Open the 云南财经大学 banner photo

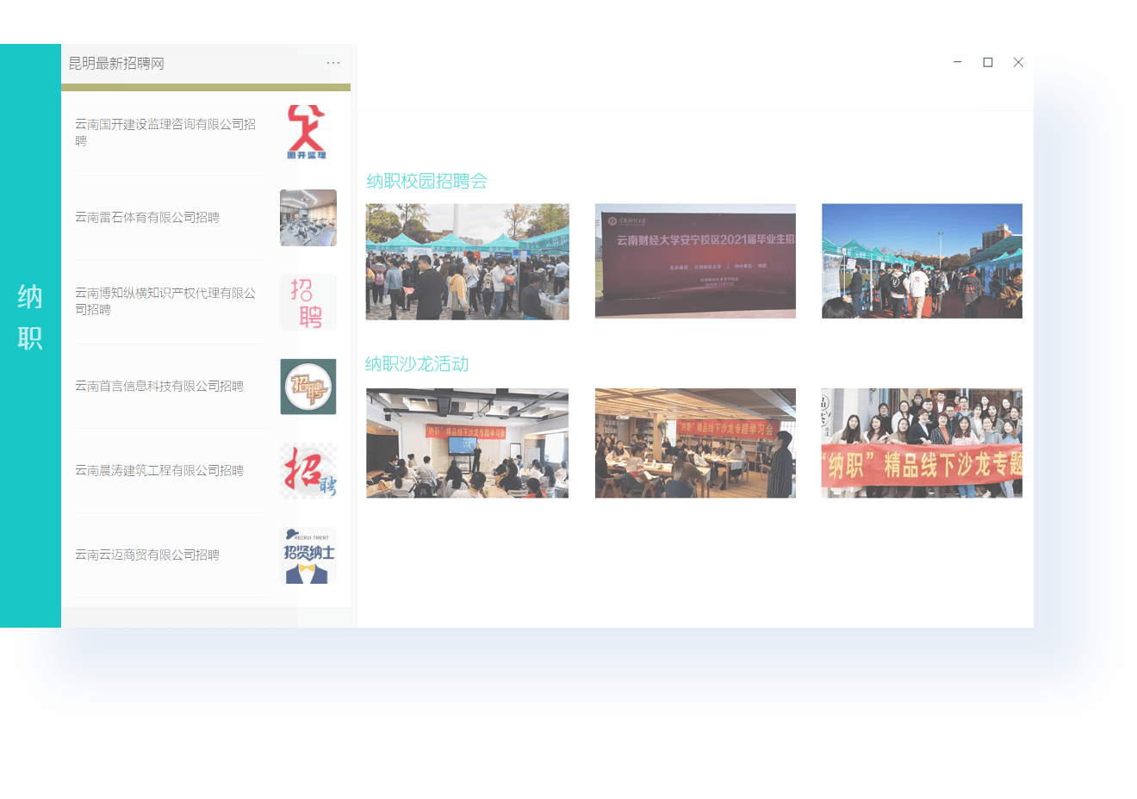tap(695, 261)
